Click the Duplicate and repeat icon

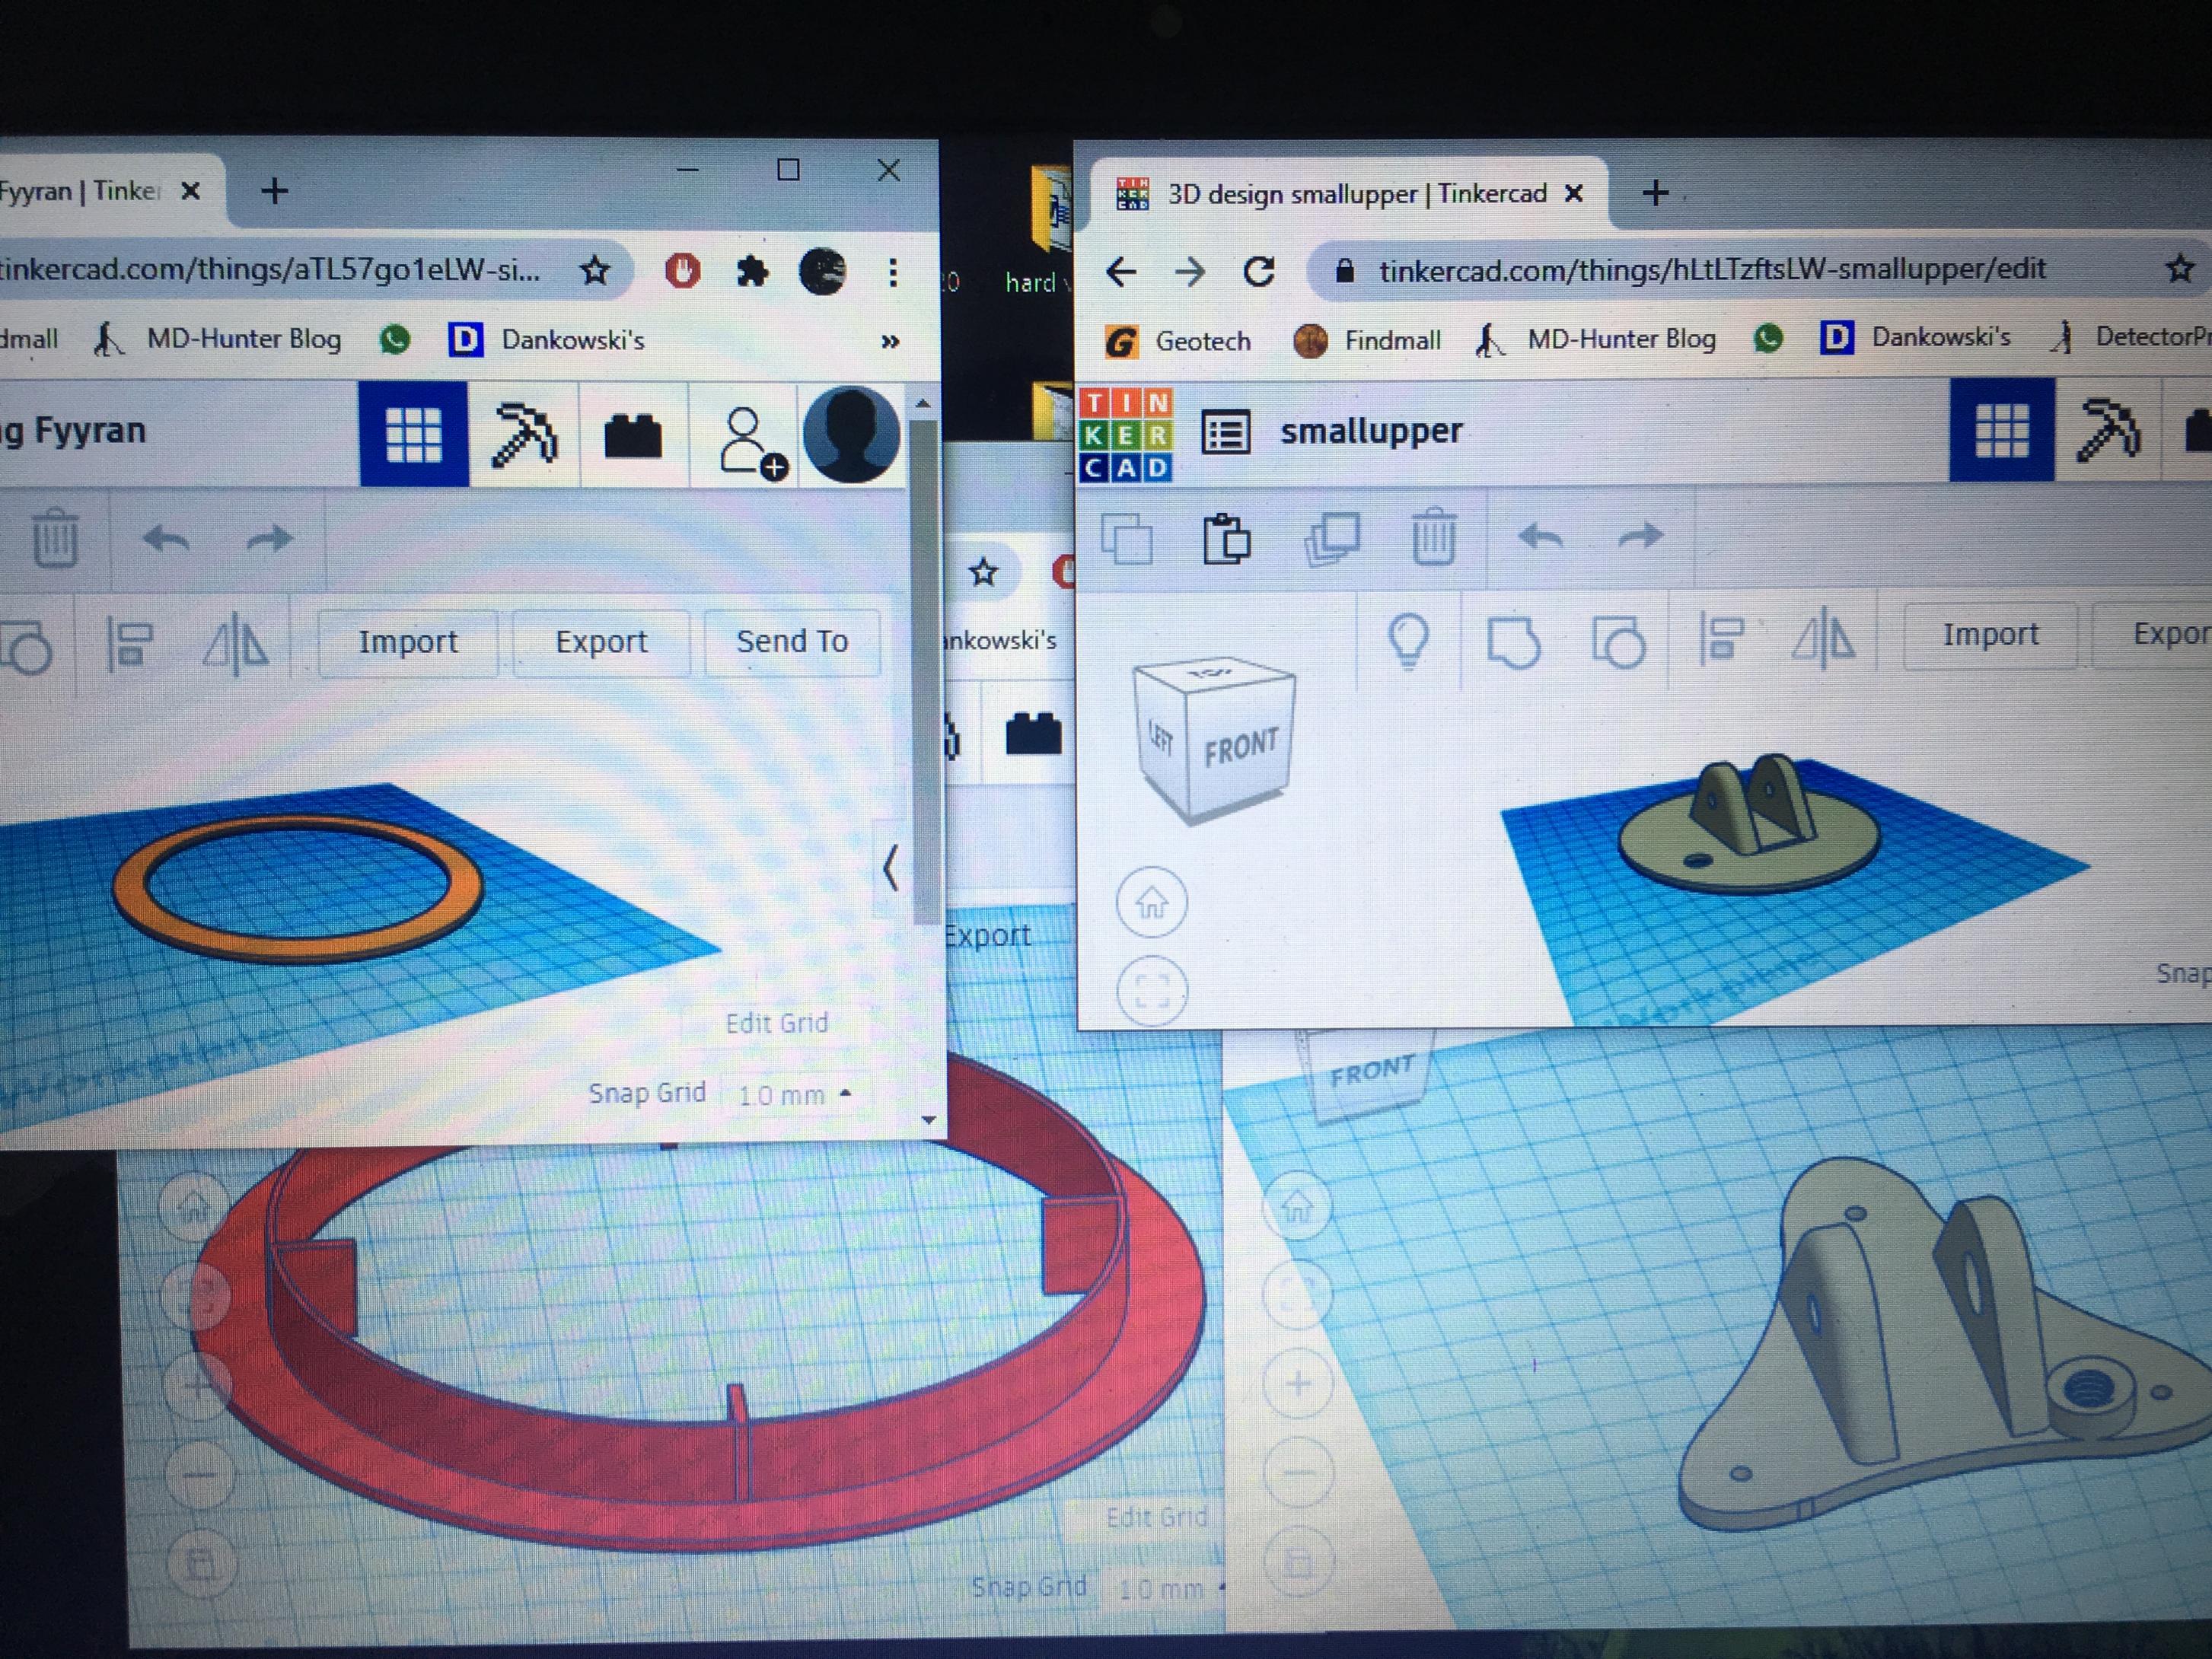pyautogui.click(x=1332, y=540)
